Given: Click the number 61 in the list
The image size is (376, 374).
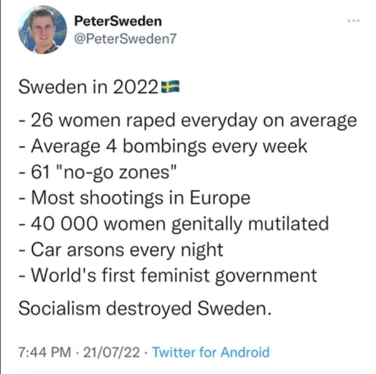Looking at the screenshot, I should [40, 172].
